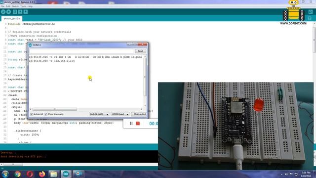The height and width of the screenshot is (178, 316).
Task: Click the network icon in system tray
Action: point(296,174)
